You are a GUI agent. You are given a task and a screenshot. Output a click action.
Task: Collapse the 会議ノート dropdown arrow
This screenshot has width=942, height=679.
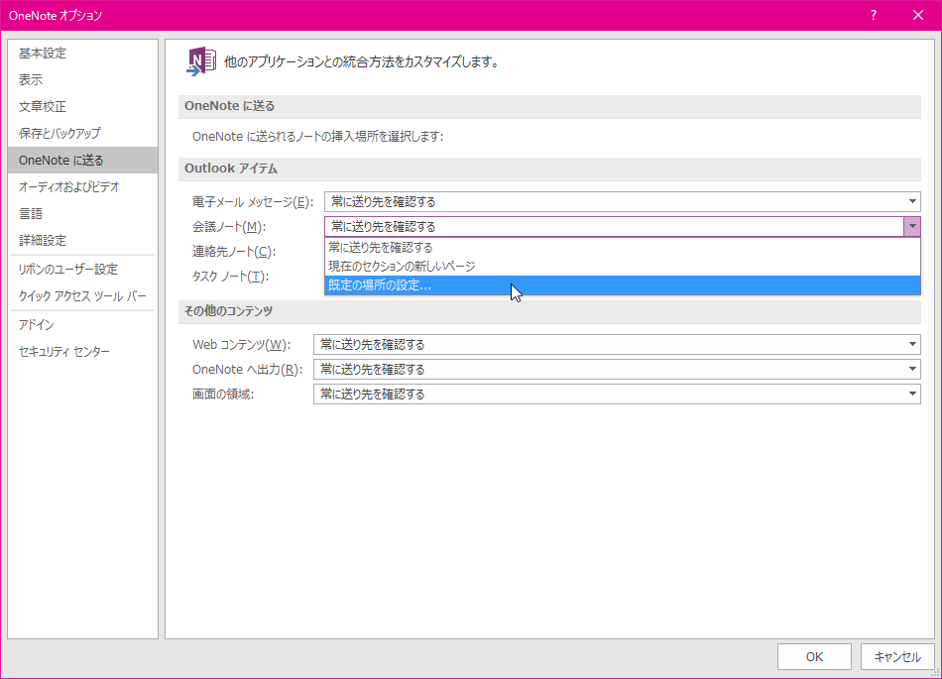[912, 226]
